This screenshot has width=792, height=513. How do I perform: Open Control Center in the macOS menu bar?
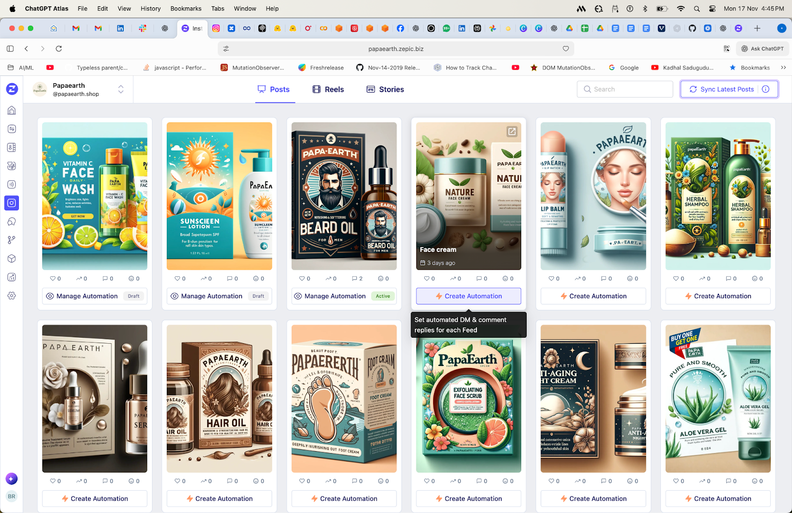[712, 8]
